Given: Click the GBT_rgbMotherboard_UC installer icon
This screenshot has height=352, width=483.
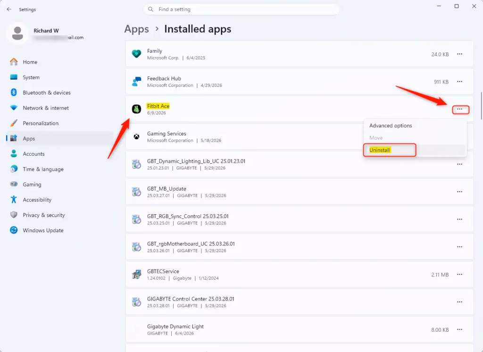Looking at the screenshot, I should point(136,247).
